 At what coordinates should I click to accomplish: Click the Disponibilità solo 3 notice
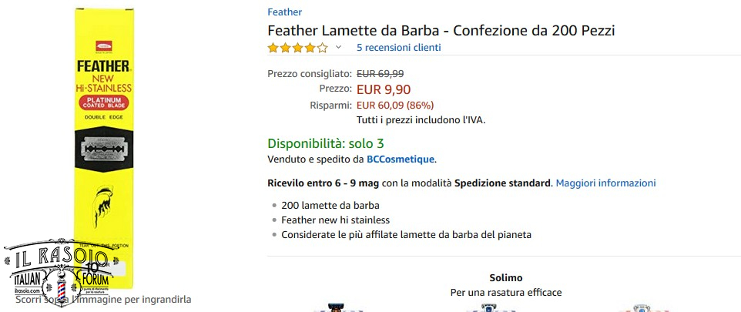(325, 143)
